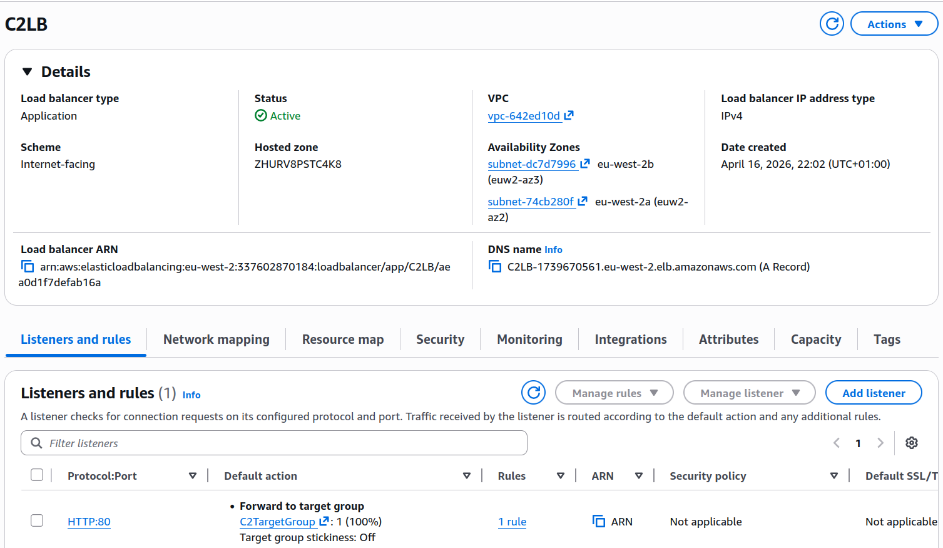Collapse the Details section
Screen dimensions: 943x548
click(28, 72)
